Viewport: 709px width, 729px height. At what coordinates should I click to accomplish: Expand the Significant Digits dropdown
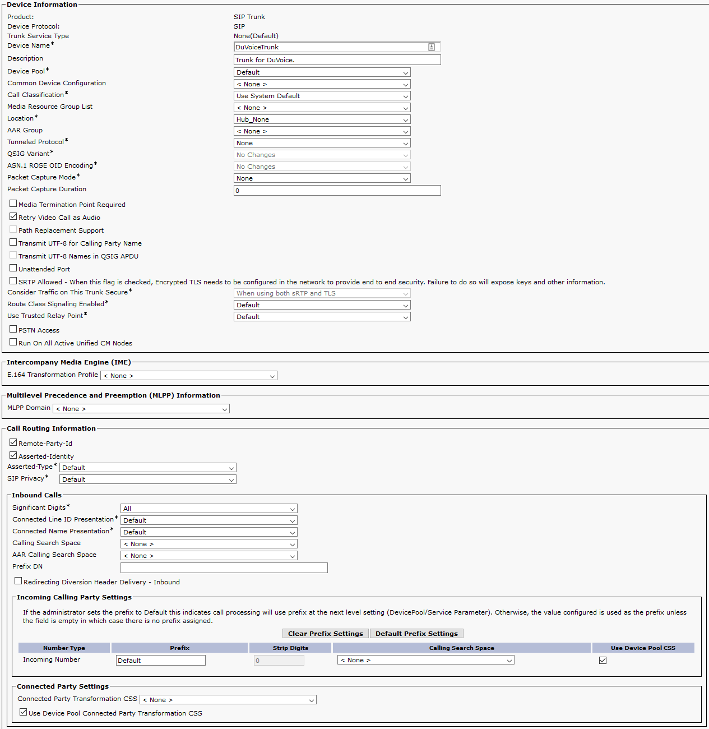pyautogui.click(x=209, y=509)
